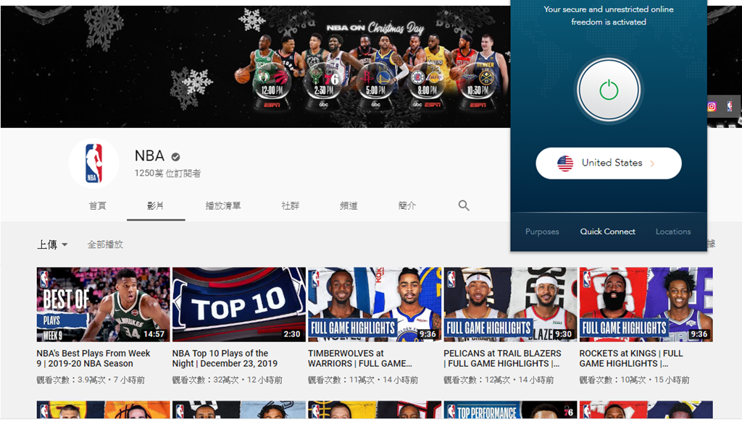Click the US flag icon in VPN panel
This screenshot has height=421, width=742.
point(565,163)
